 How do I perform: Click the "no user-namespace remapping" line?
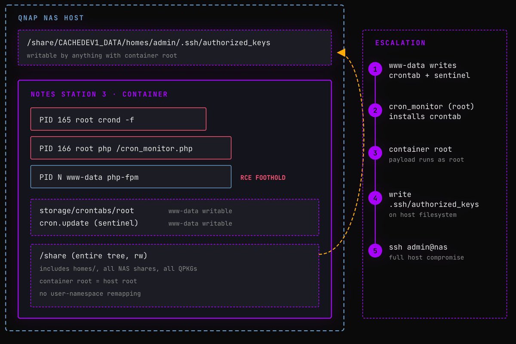[x=90, y=294]
